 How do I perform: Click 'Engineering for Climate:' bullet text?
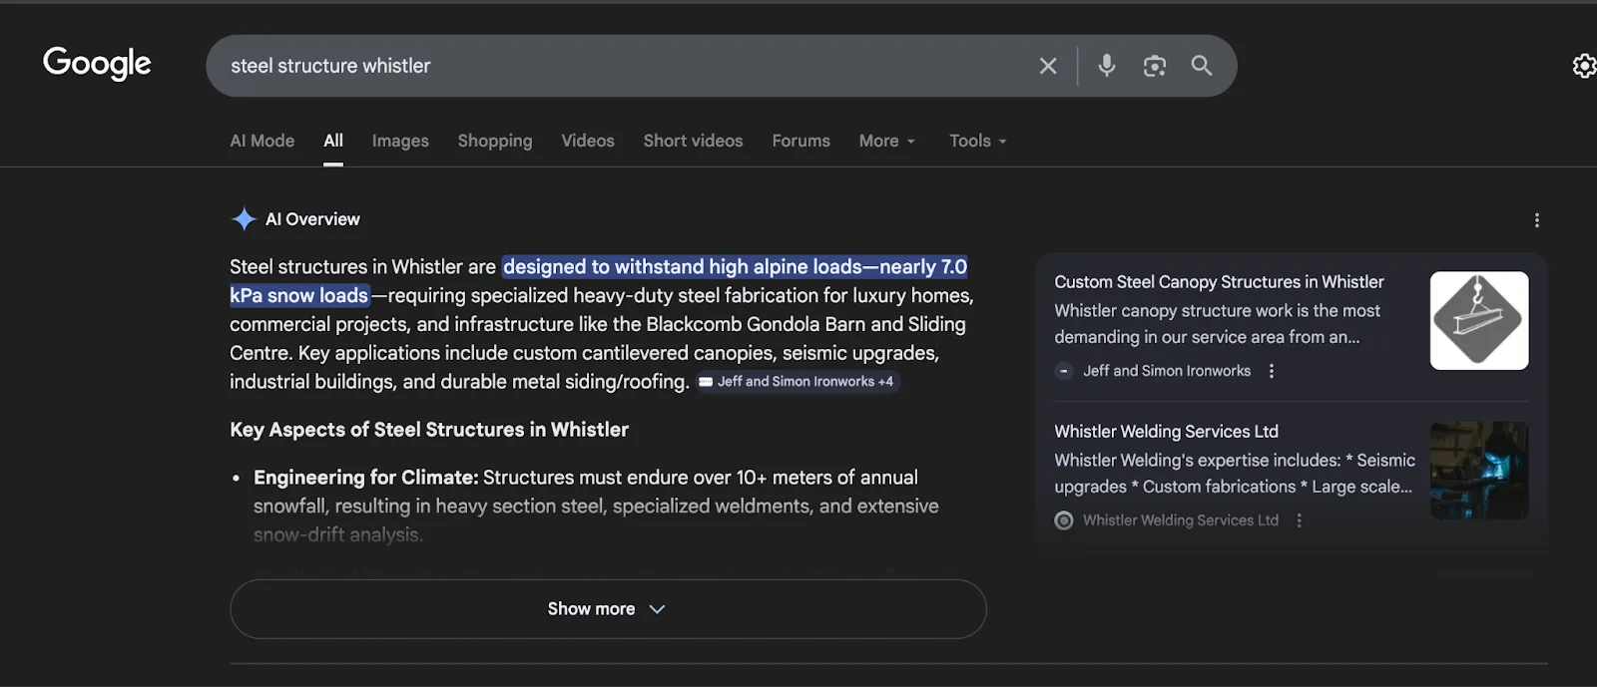tap(366, 478)
